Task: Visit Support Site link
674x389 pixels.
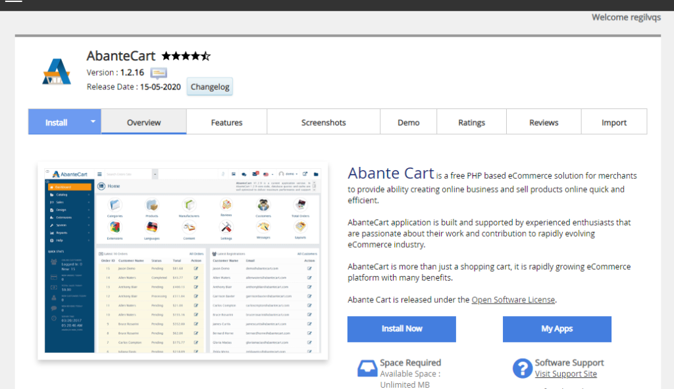Action: pos(565,374)
